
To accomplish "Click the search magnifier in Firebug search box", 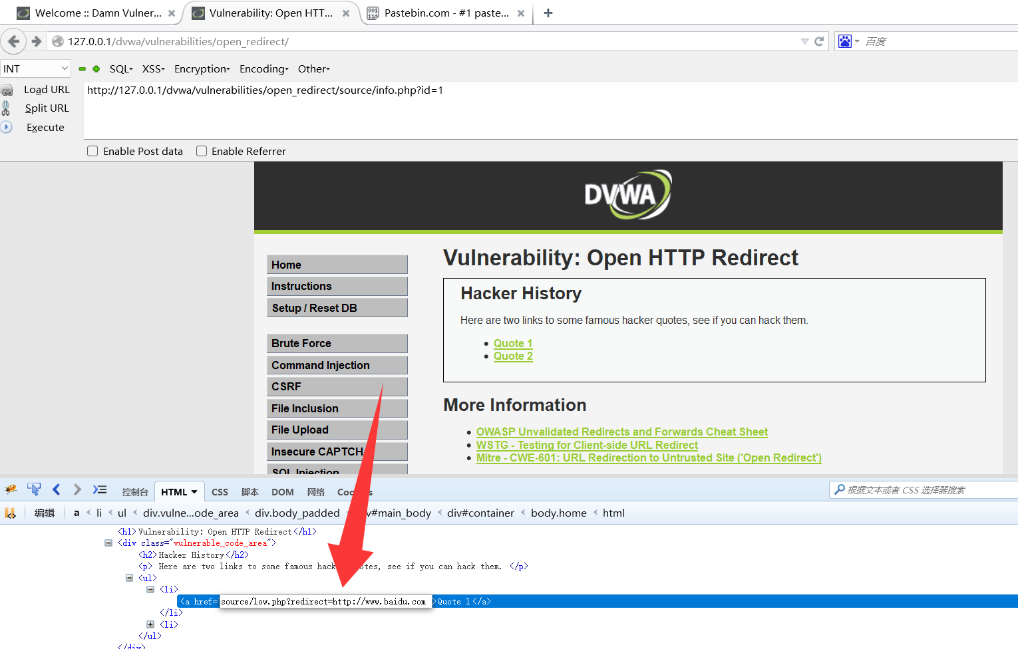I will pos(840,490).
